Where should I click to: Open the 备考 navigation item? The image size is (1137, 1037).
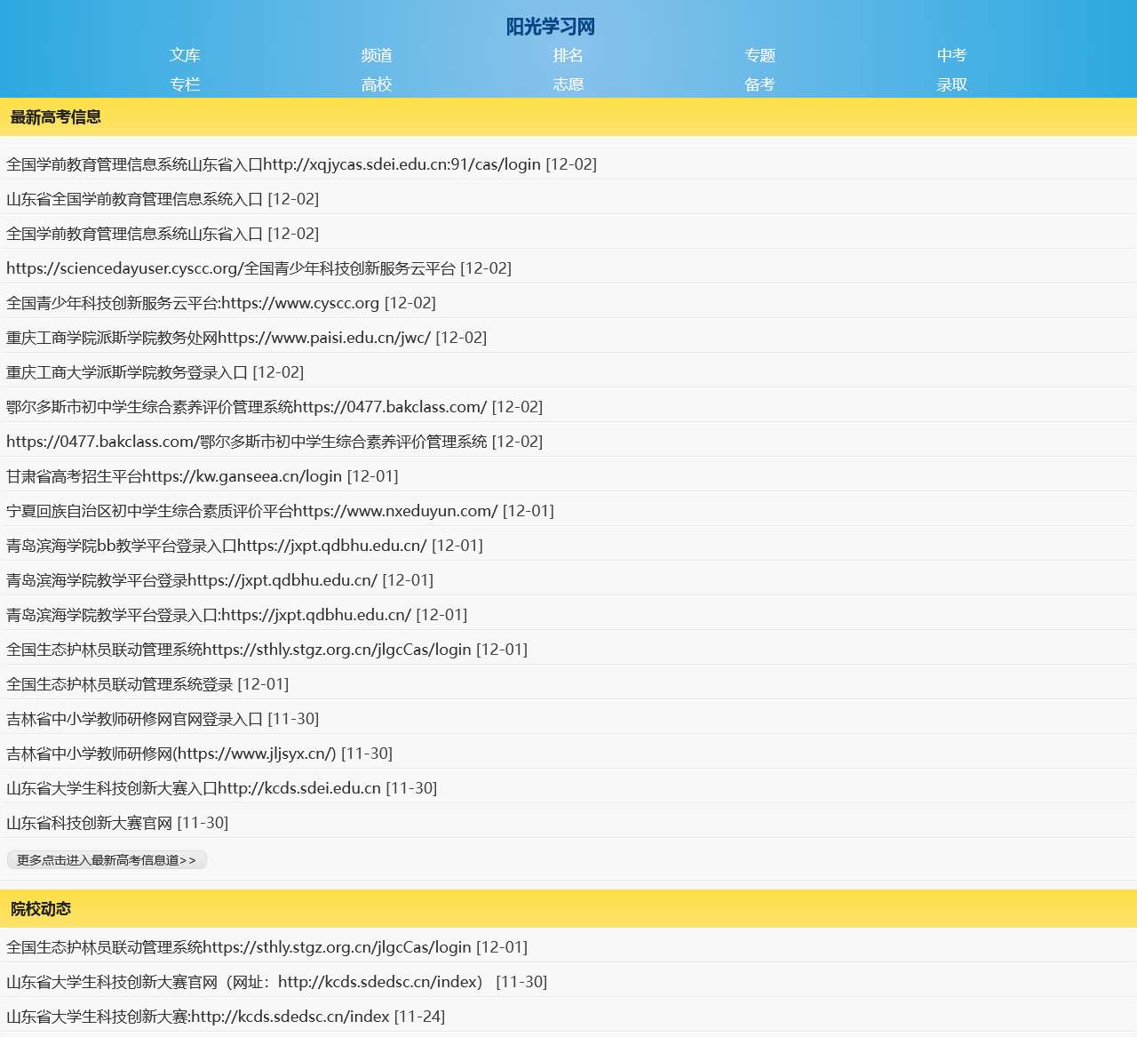click(760, 84)
